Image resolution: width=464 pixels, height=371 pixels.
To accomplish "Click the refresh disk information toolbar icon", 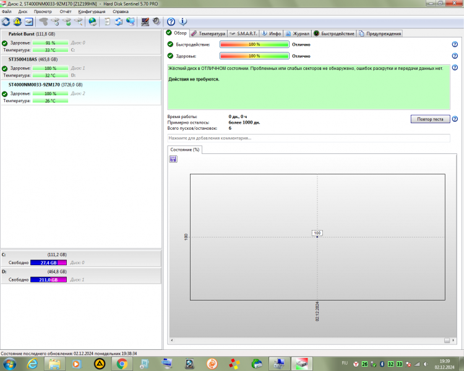I will pyautogui.click(x=6, y=22).
